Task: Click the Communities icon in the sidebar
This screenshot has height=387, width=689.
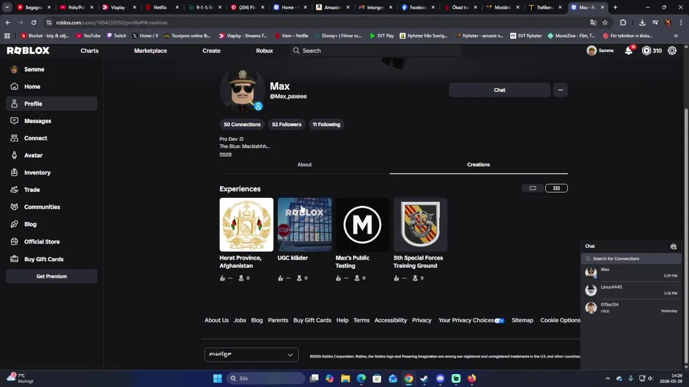Action: coord(15,207)
